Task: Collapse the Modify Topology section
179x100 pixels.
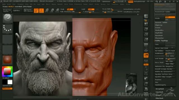Action: coord(161,41)
